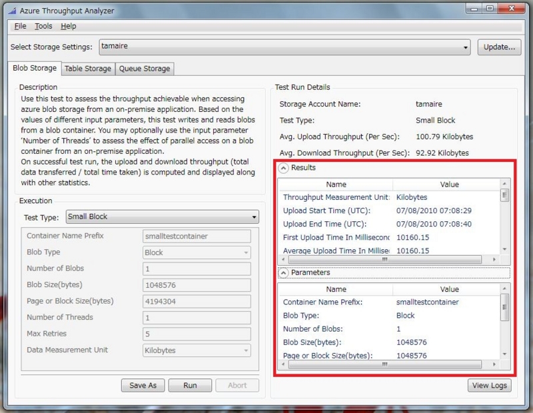Click the Parameters horizontal scrollbar right arrow

(x=494, y=364)
